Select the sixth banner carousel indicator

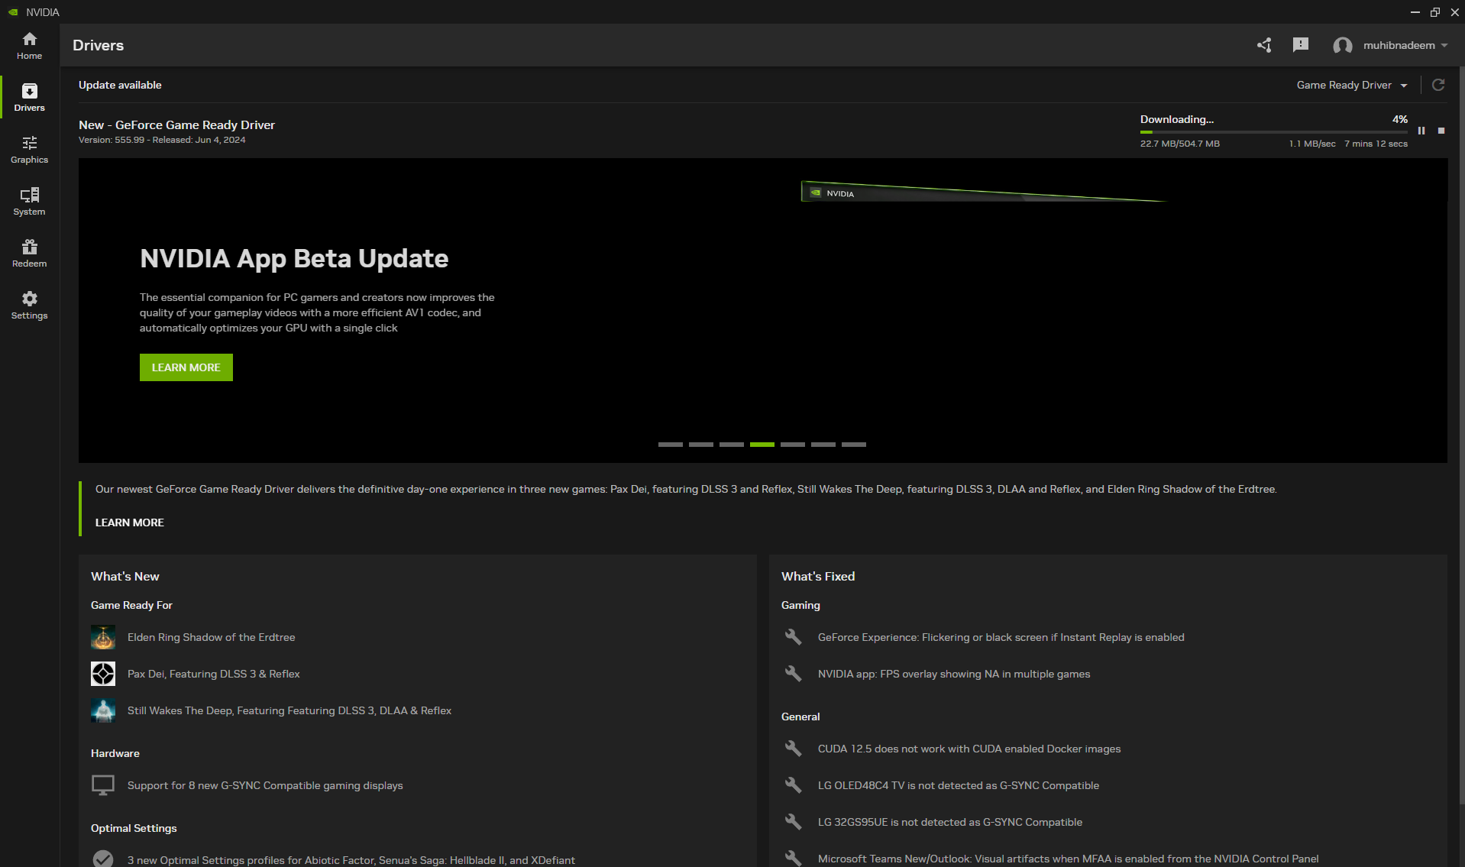click(823, 444)
